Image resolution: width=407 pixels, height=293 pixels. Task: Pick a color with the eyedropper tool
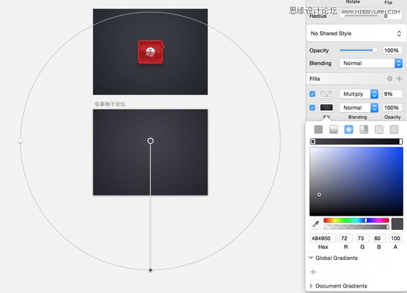(x=315, y=223)
